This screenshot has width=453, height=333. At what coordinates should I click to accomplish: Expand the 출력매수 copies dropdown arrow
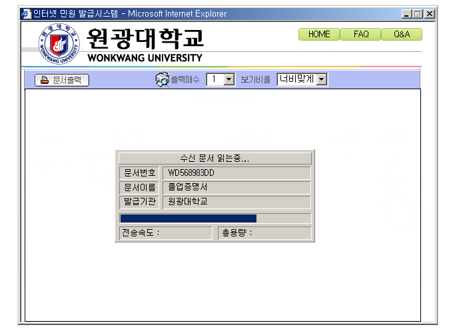228,79
